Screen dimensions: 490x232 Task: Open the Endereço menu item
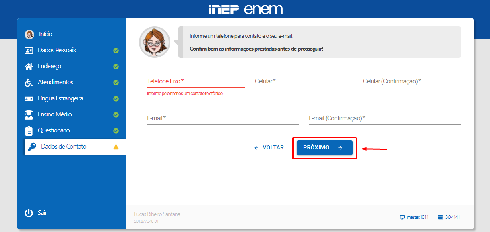click(50, 66)
